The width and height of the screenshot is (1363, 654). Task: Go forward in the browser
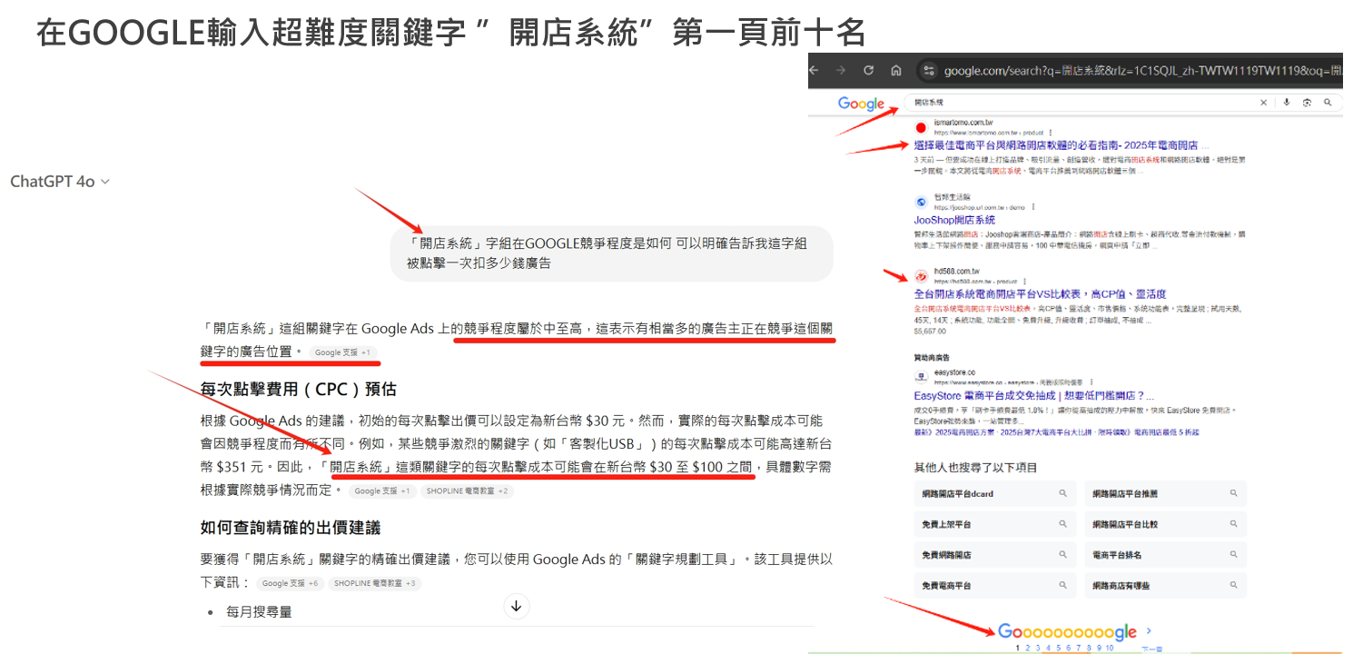[841, 70]
